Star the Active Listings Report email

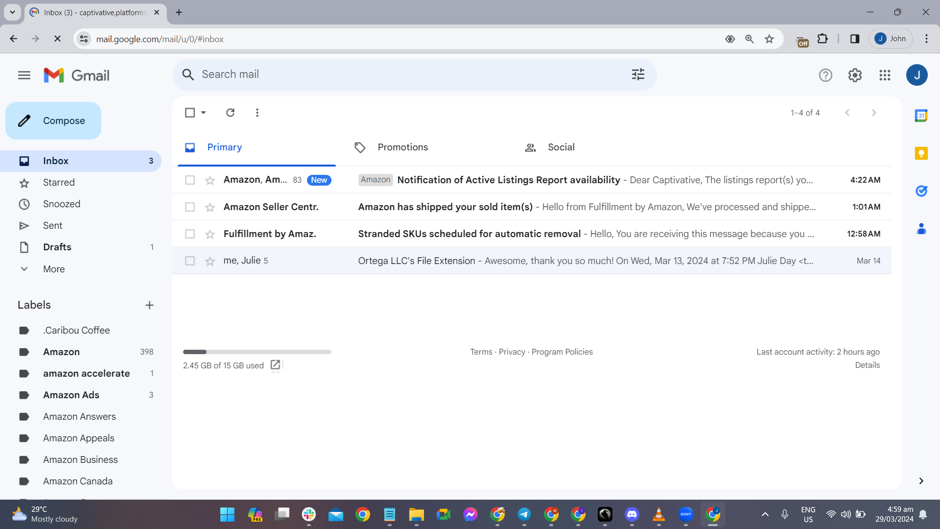pos(210,180)
